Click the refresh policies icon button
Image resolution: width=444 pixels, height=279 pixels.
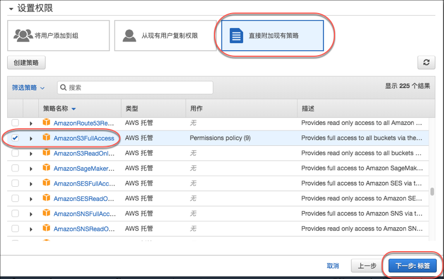coord(426,62)
